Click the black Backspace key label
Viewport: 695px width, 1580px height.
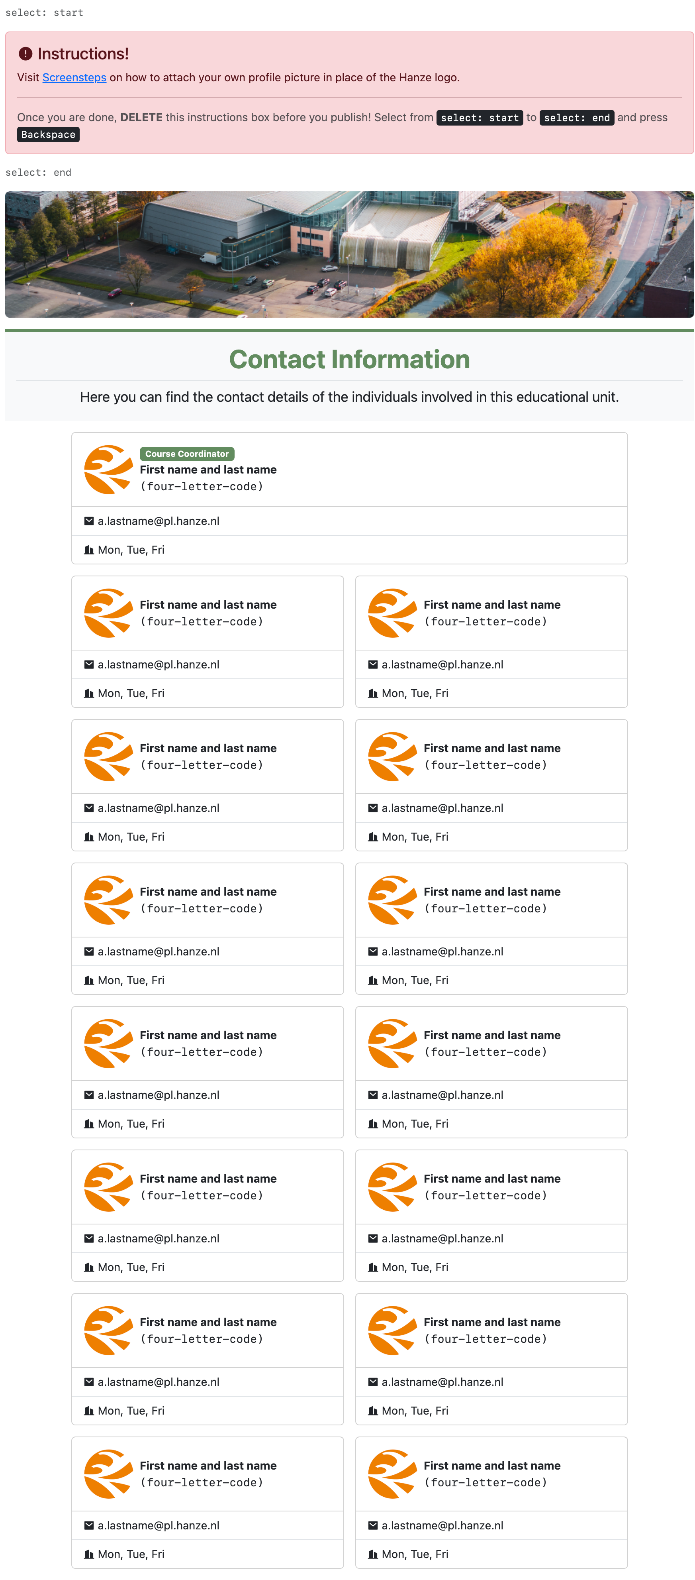pos(49,135)
